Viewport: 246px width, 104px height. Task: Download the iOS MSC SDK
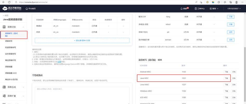click(x=226, y=97)
